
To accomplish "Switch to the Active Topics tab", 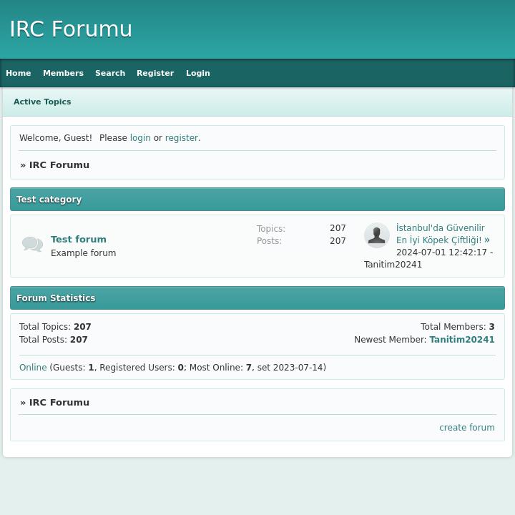I will (x=42, y=102).
